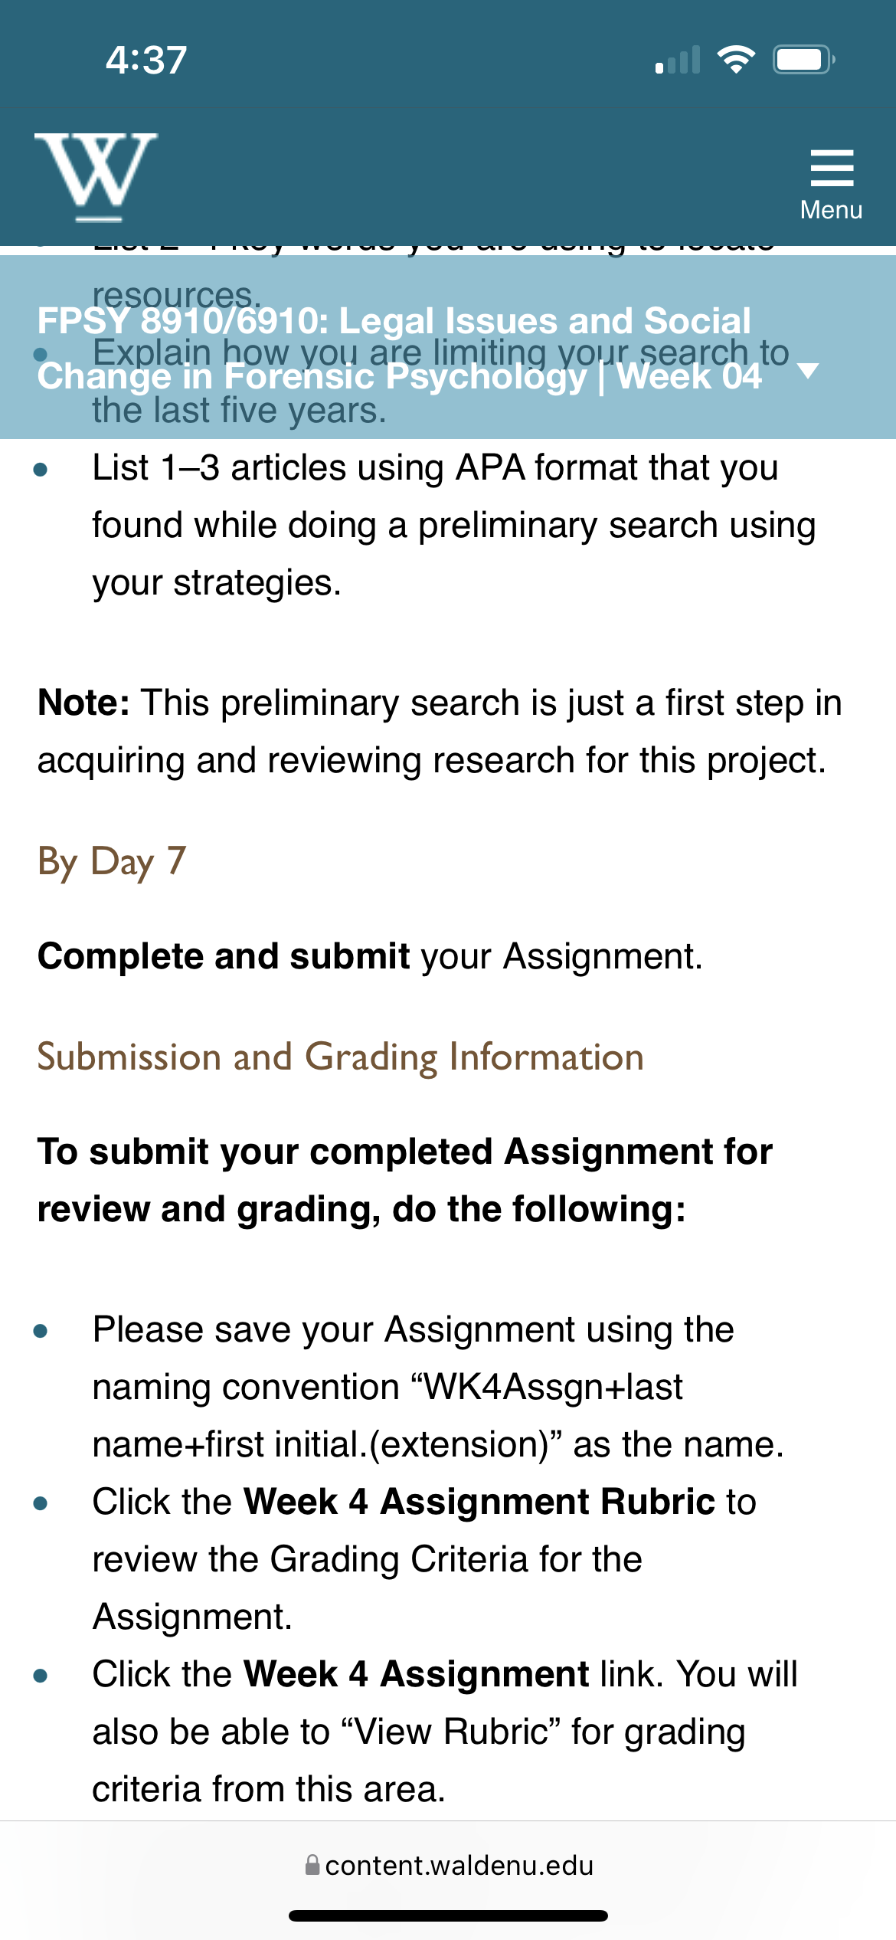Tap the Complete and submit bold text

224,956
